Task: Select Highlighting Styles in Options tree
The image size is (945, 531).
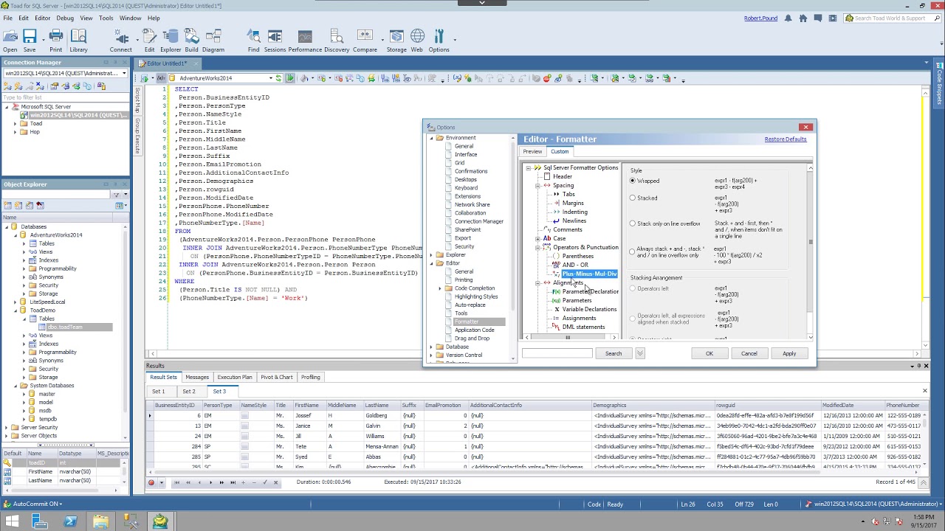Action: 476,296
